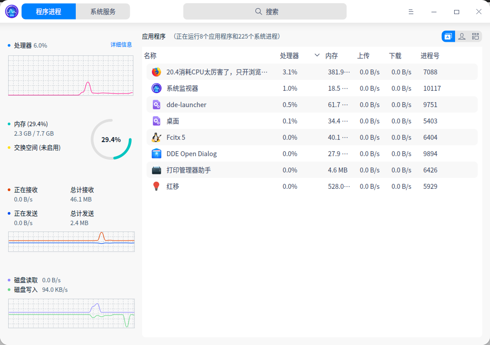Click the 搜索 search field

point(266,11)
